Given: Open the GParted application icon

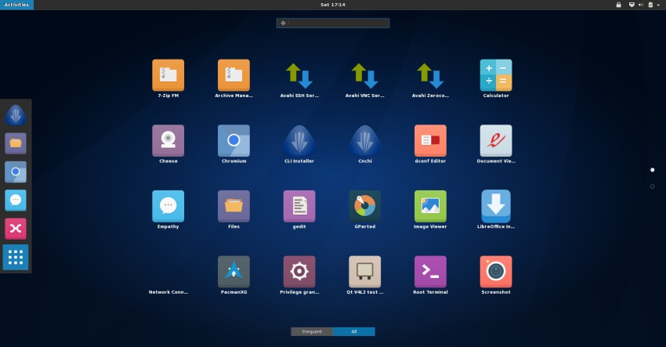Looking at the screenshot, I should point(364,206).
